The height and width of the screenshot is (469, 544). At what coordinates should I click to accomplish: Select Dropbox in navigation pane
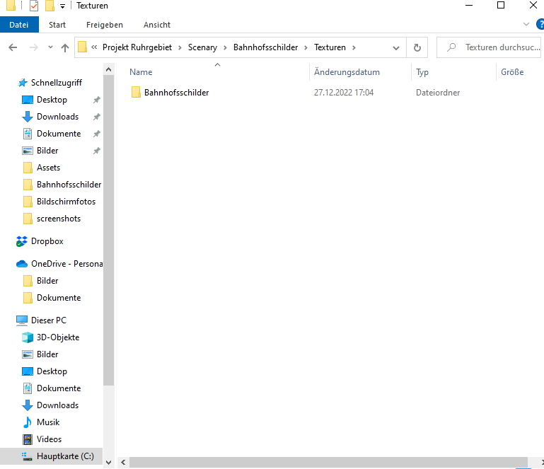pyautogui.click(x=47, y=241)
